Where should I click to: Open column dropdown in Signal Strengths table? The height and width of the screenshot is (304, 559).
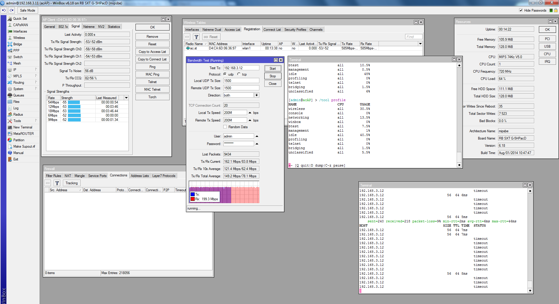tap(126, 98)
